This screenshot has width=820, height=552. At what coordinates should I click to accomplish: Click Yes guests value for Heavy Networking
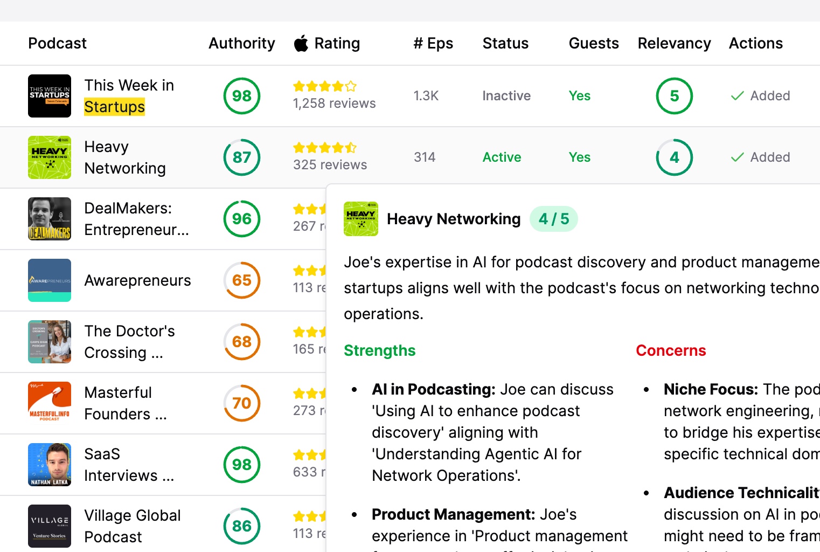pyautogui.click(x=580, y=157)
